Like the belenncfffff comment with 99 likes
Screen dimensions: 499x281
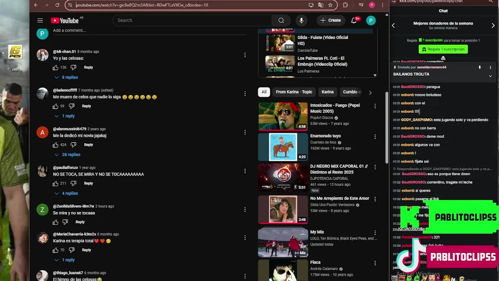coord(55,106)
